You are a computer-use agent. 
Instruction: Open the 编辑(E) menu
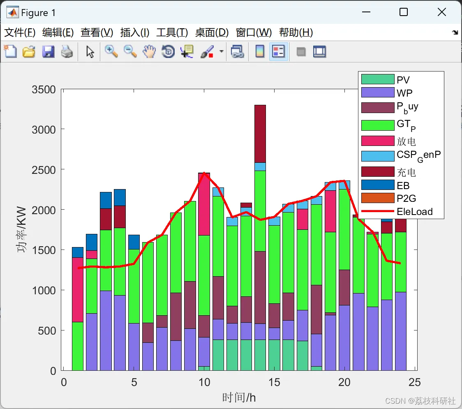point(58,32)
